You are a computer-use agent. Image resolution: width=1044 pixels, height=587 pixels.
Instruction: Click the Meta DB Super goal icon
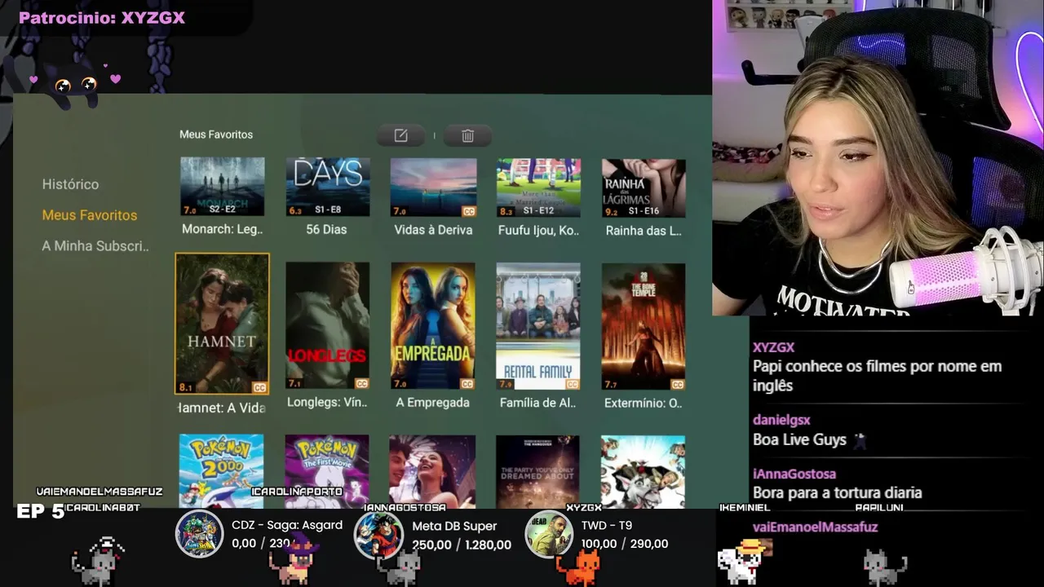378,535
